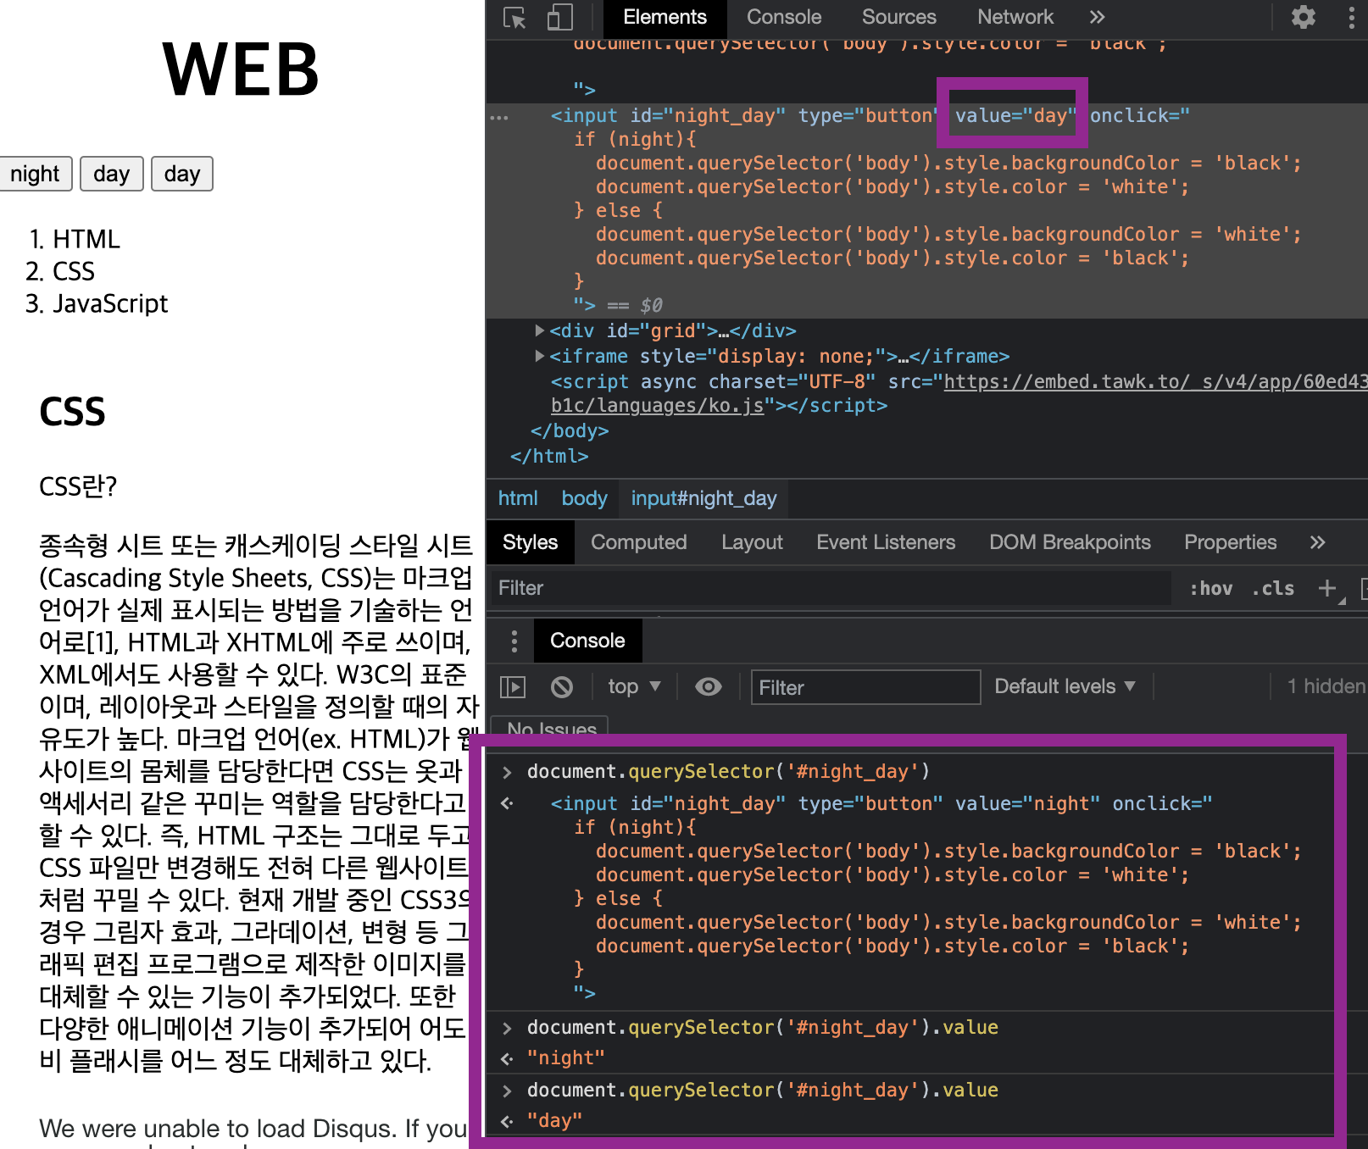1368x1149 pixels.
Task: Create live expression eye icon
Action: pyautogui.click(x=709, y=686)
